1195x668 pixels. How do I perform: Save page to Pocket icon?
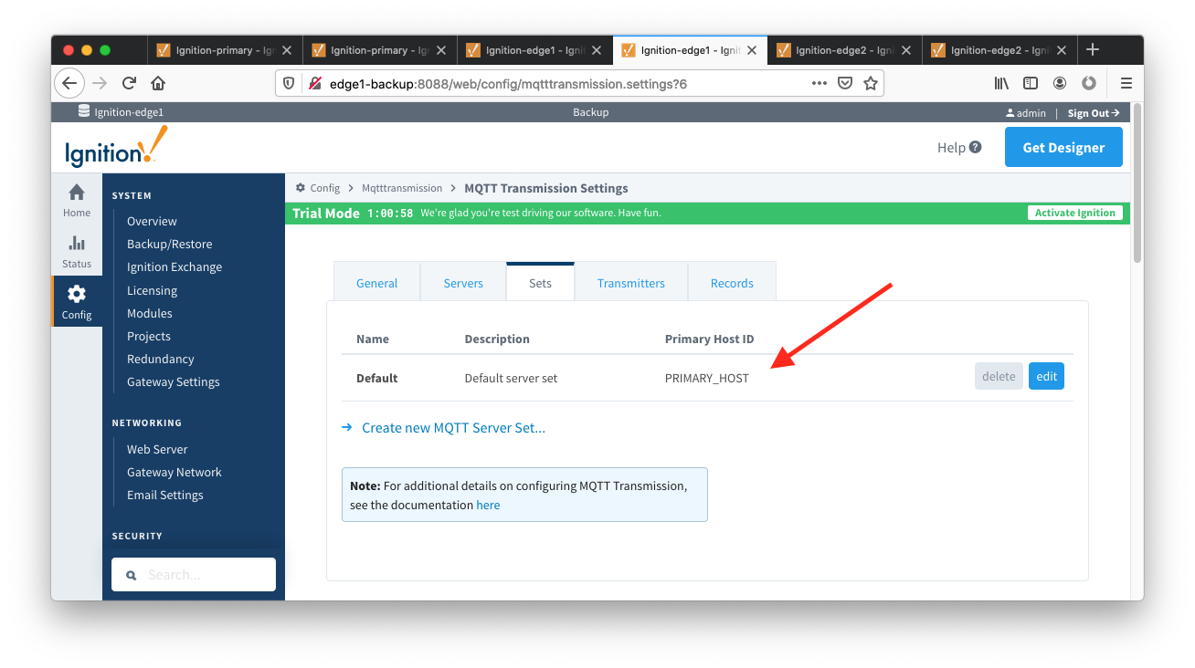click(x=845, y=83)
